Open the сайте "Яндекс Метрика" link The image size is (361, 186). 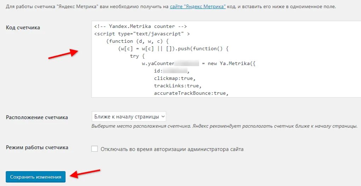198,6
